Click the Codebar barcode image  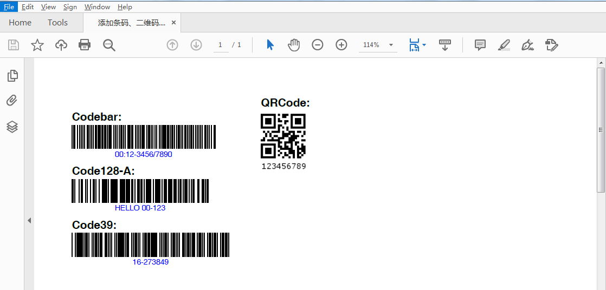click(x=144, y=137)
